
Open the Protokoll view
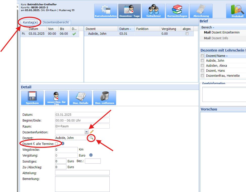pos(237,11)
